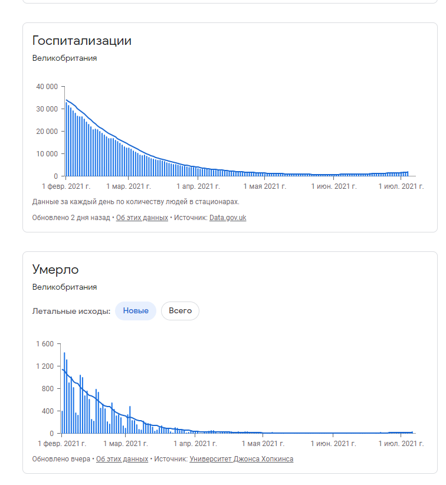Switch deaths chart to "Всего"
The image size is (446, 485).
180,311
